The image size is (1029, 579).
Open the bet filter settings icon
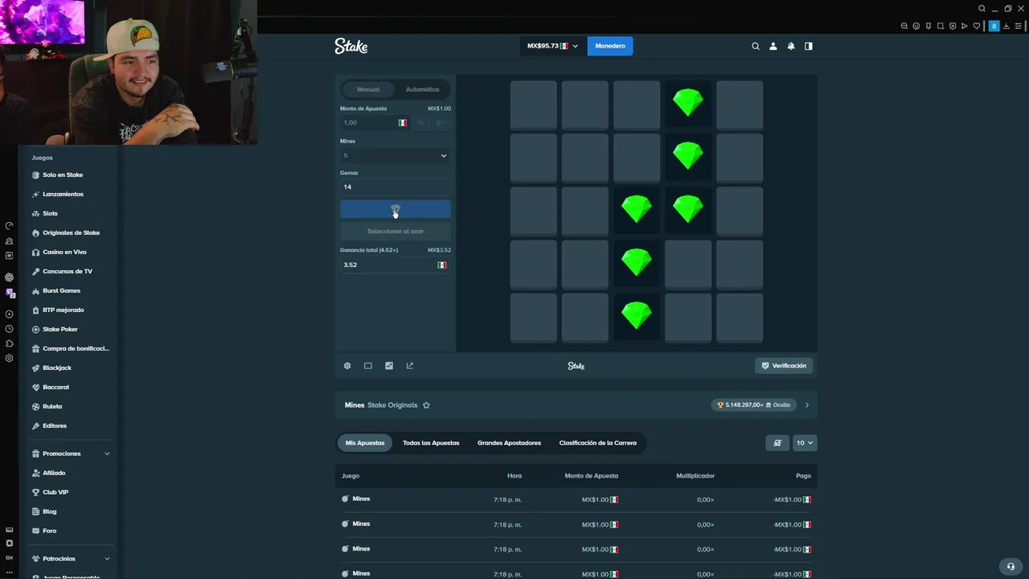click(777, 443)
